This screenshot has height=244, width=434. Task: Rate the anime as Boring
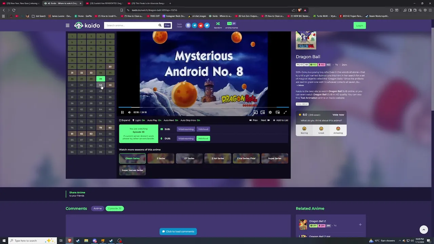(304, 130)
